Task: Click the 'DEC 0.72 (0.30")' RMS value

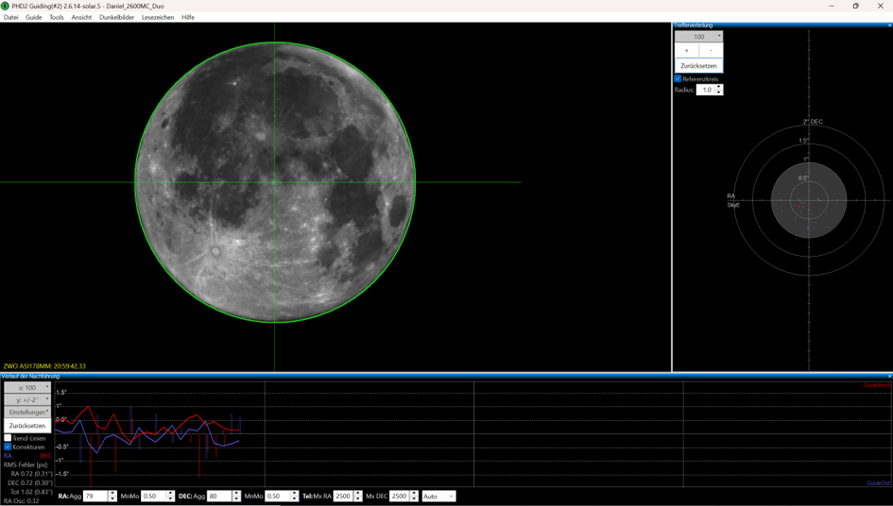Action: point(30,482)
